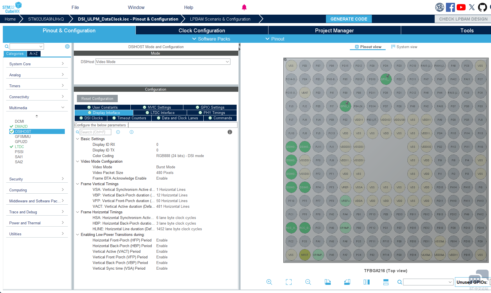Click the STM32CubeMX logo
The height and width of the screenshot is (293, 491).
click(12, 7)
